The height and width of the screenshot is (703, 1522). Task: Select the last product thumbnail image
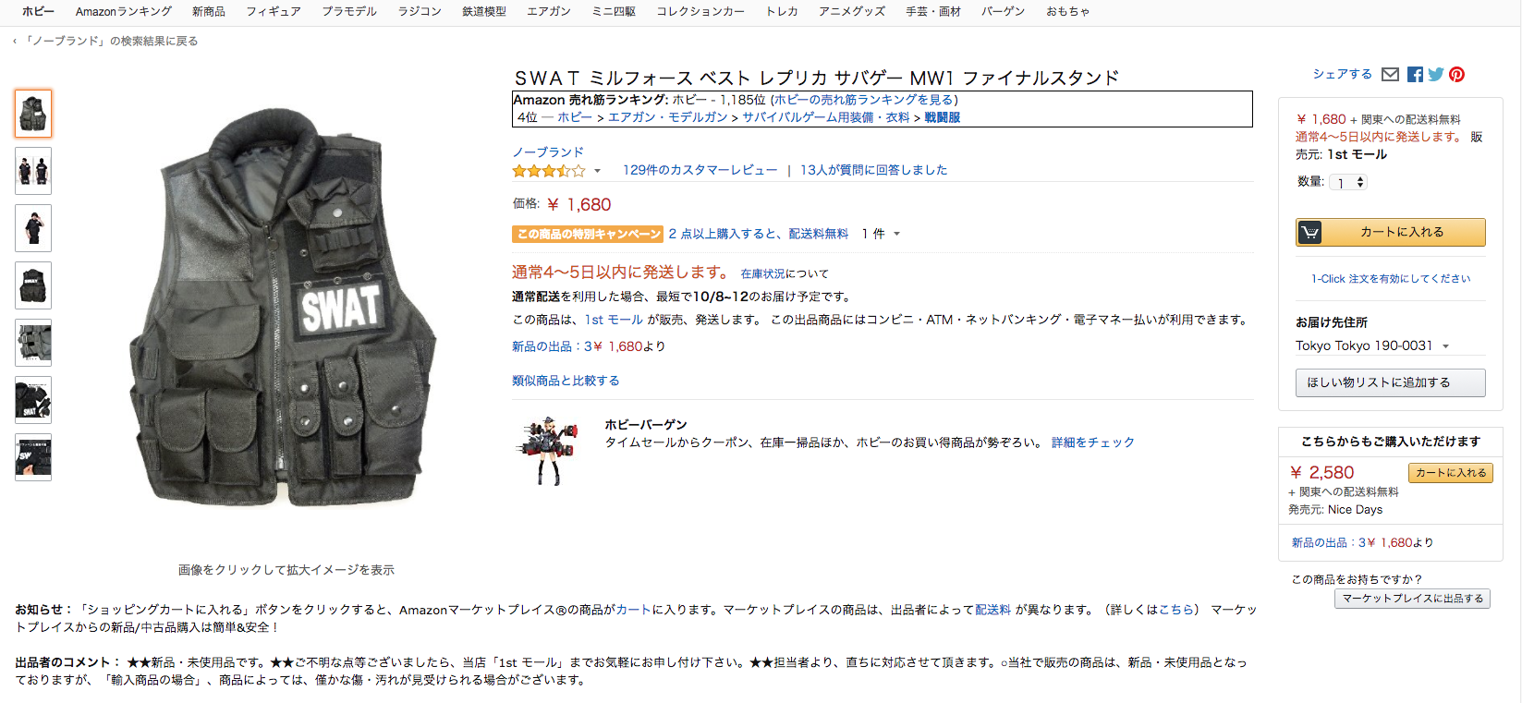(33, 457)
